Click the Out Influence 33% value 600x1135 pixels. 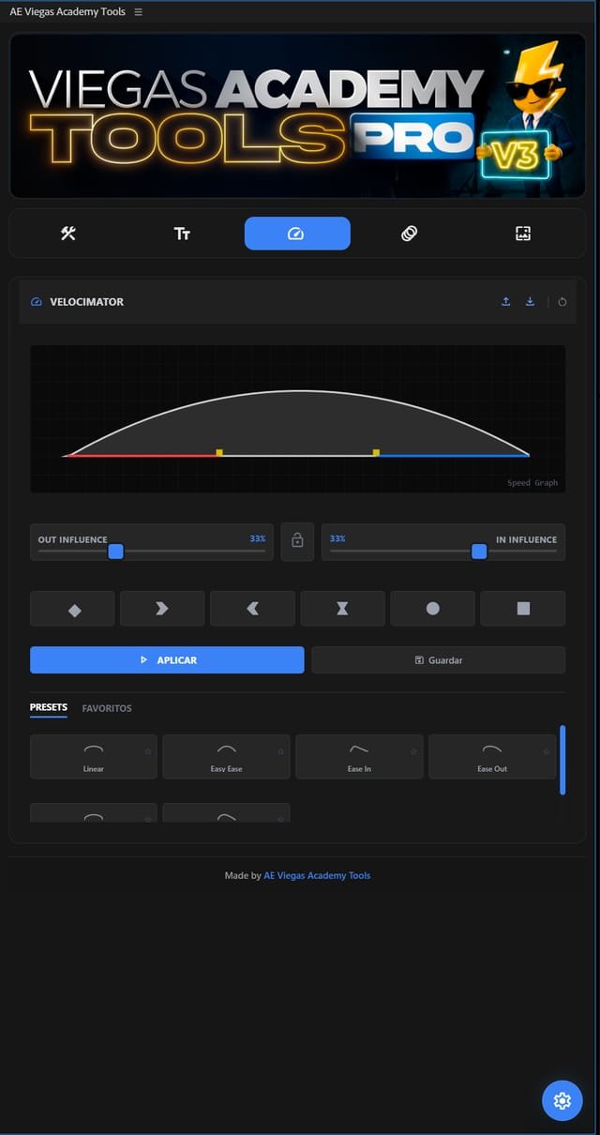coord(257,539)
